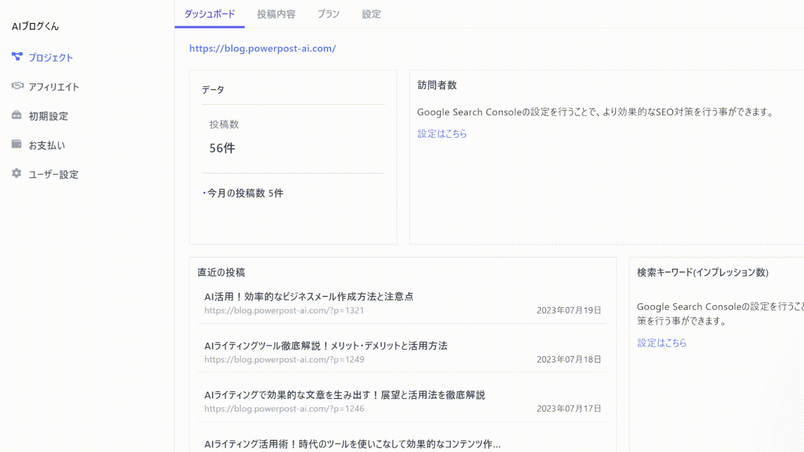Viewport: 804px width, 452px height.
Task: Open post URL ending in p=1249
Action: [284, 360]
